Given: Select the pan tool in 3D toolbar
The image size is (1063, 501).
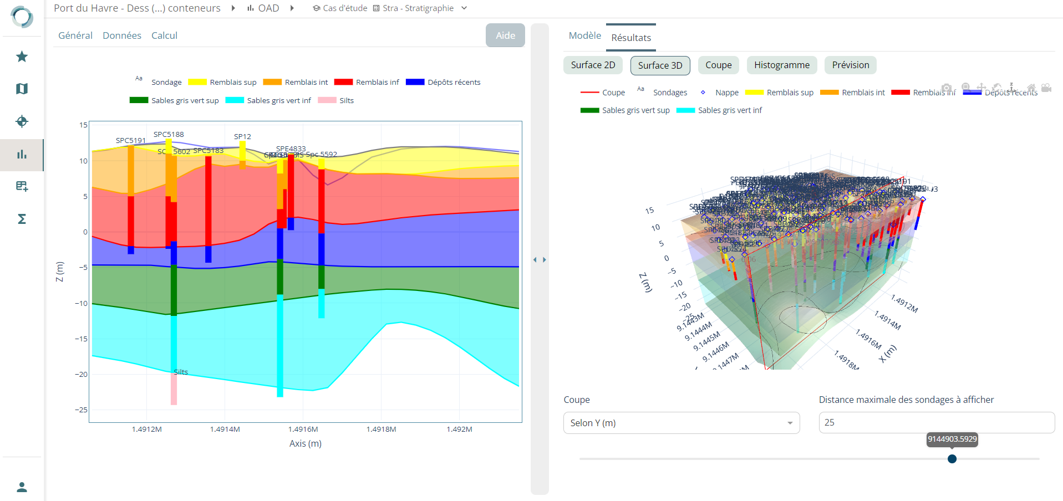Looking at the screenshot, I should pos(981,88).
